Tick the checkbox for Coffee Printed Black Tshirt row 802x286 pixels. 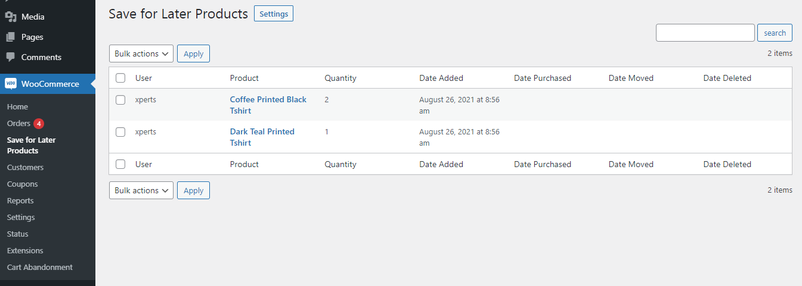(120, 100)
